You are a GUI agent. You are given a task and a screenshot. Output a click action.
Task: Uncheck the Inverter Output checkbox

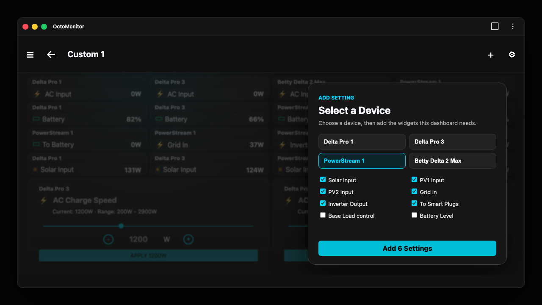click(x=323, y=203)
